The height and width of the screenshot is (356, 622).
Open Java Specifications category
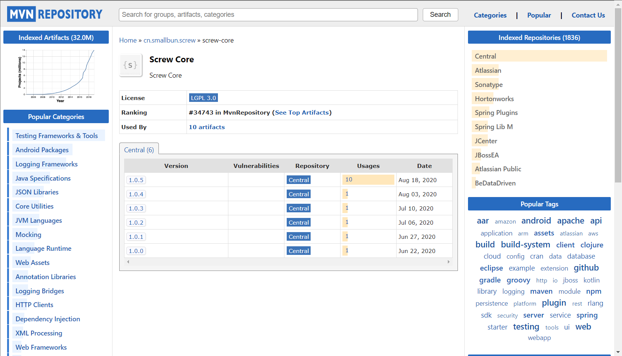(43, 178)
